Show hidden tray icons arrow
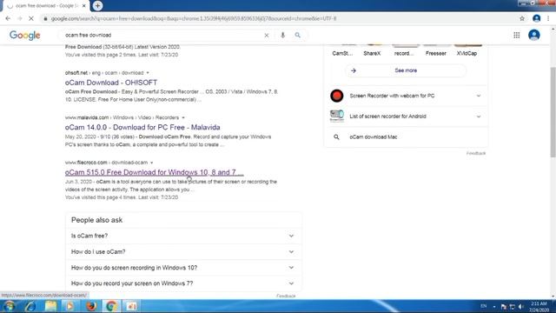This screenshot has height=313, width=556. (494, 307)
